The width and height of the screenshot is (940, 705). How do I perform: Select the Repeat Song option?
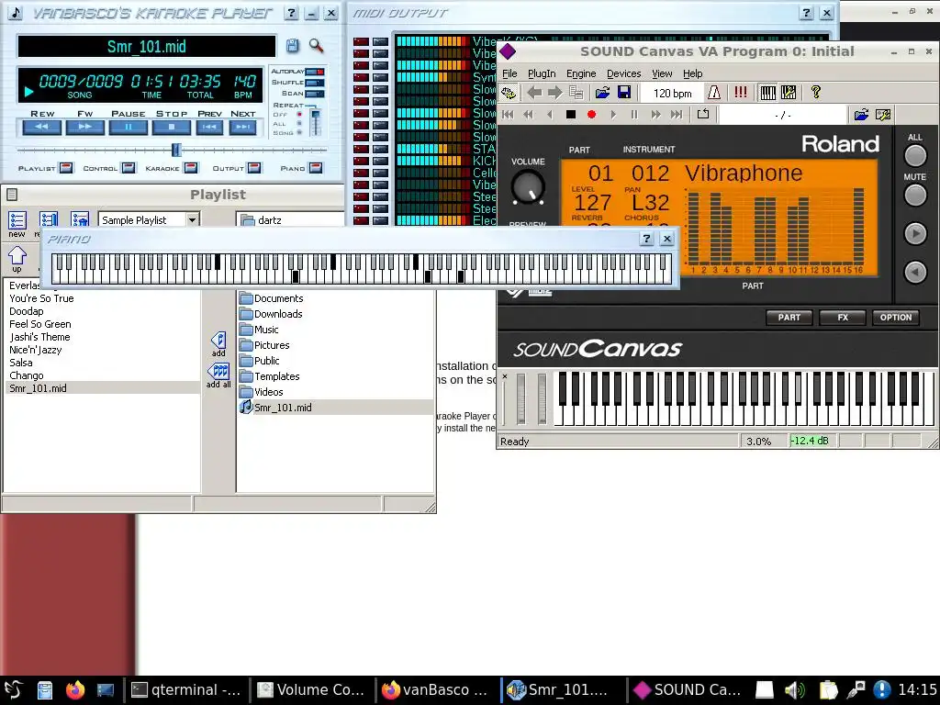tap(299, 132)
